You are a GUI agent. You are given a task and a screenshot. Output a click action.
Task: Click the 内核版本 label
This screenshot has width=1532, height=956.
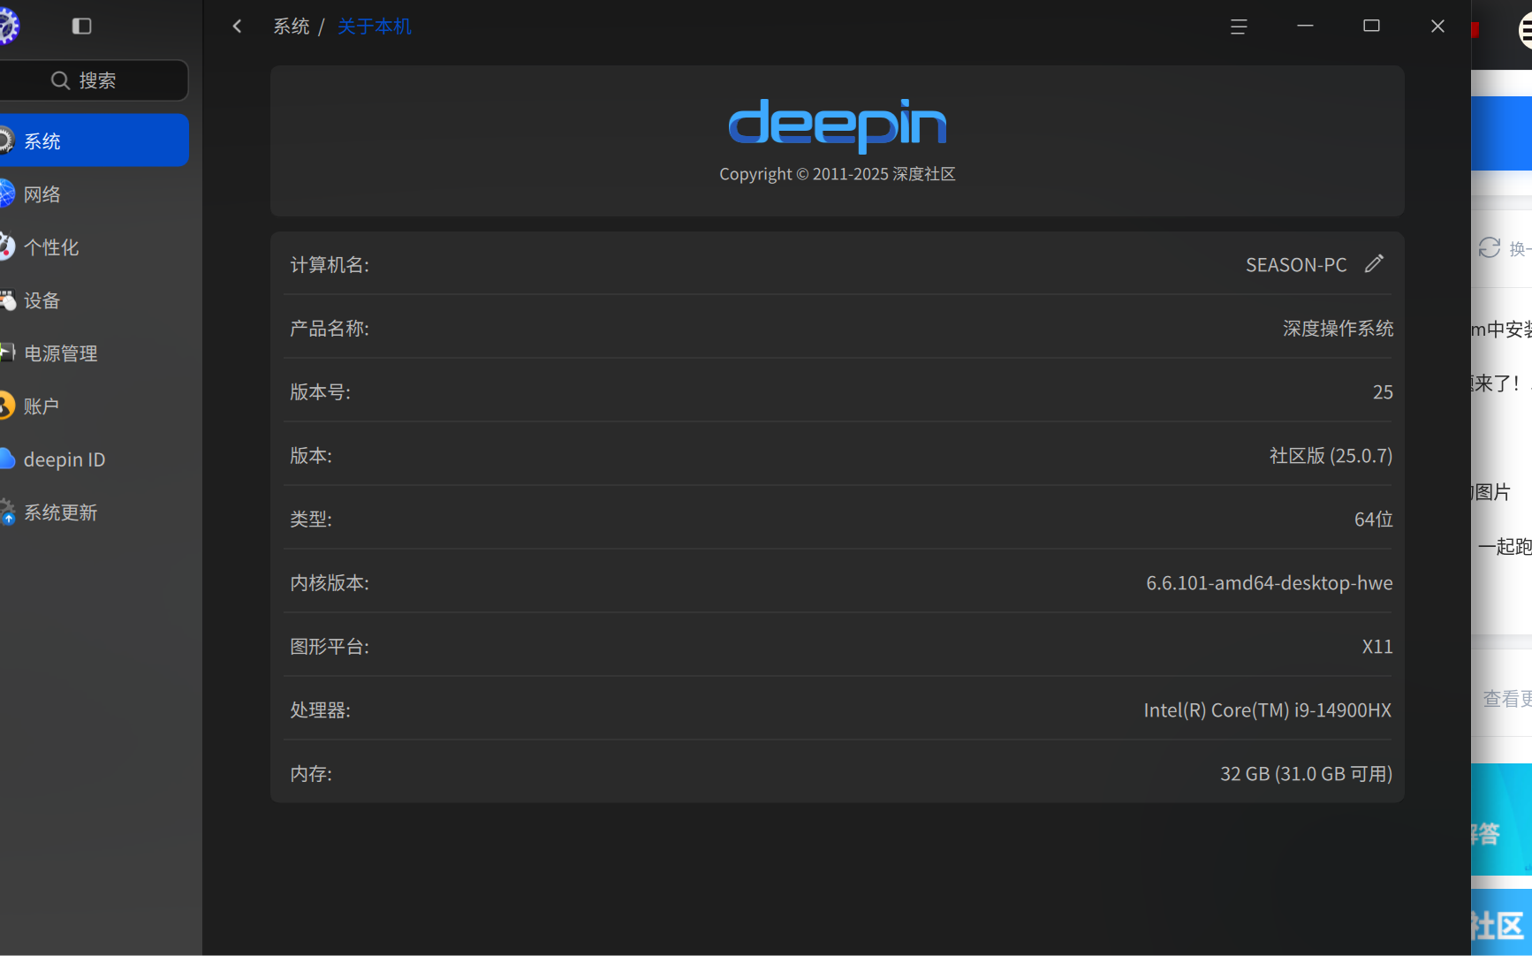pos(330,583)
